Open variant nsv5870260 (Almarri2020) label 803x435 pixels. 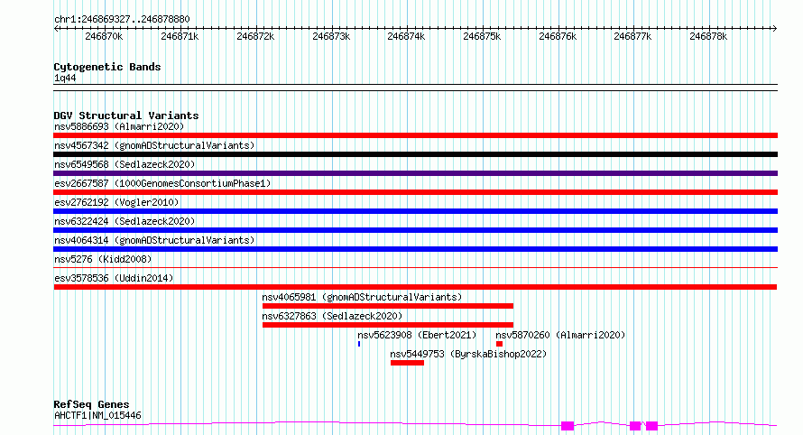[x=560, y=335]
